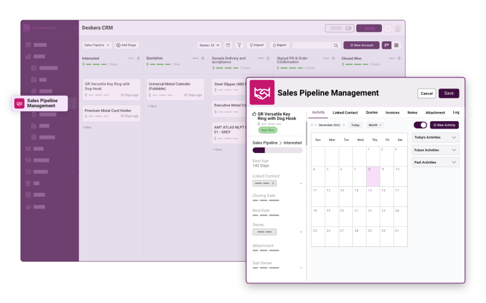
Task: Switch to the Linked Contact tab
Action: [x=345, y=112]
